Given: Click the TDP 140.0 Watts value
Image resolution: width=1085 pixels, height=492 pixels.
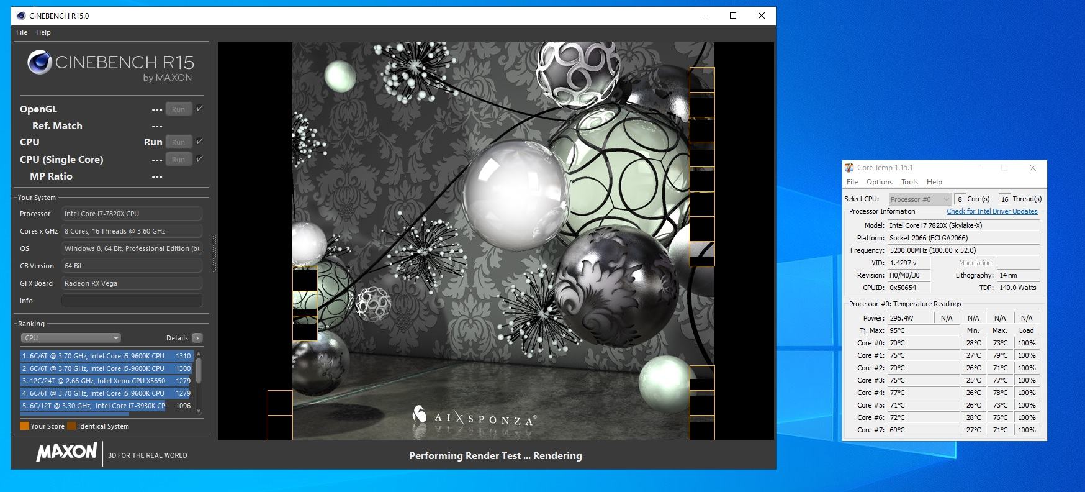Looking at the screenshot, I should click(x=1018, y=288).
